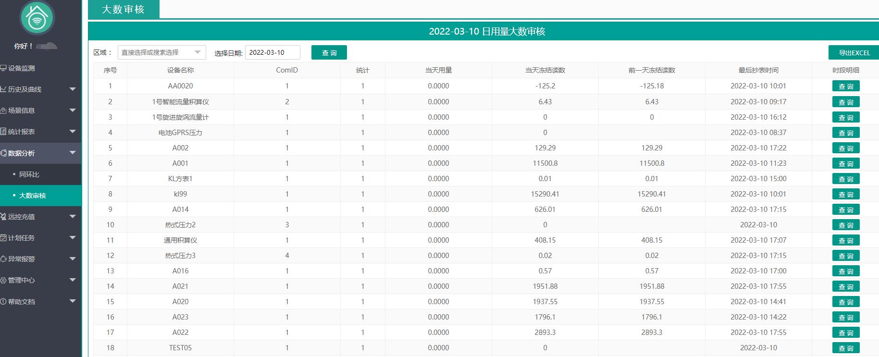Click the 历史及曲线 chart icon
This screenshot has height=357, width=879.
(3, 89)
